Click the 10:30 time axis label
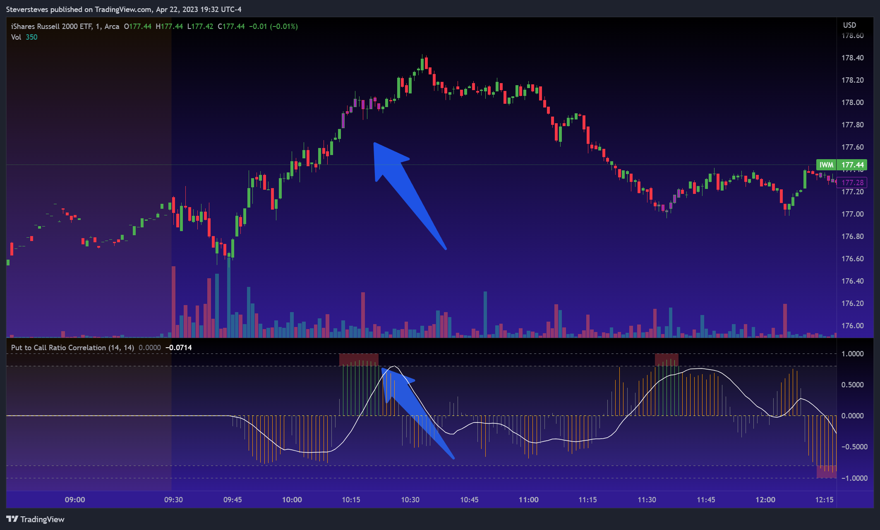 pos(410,499)
